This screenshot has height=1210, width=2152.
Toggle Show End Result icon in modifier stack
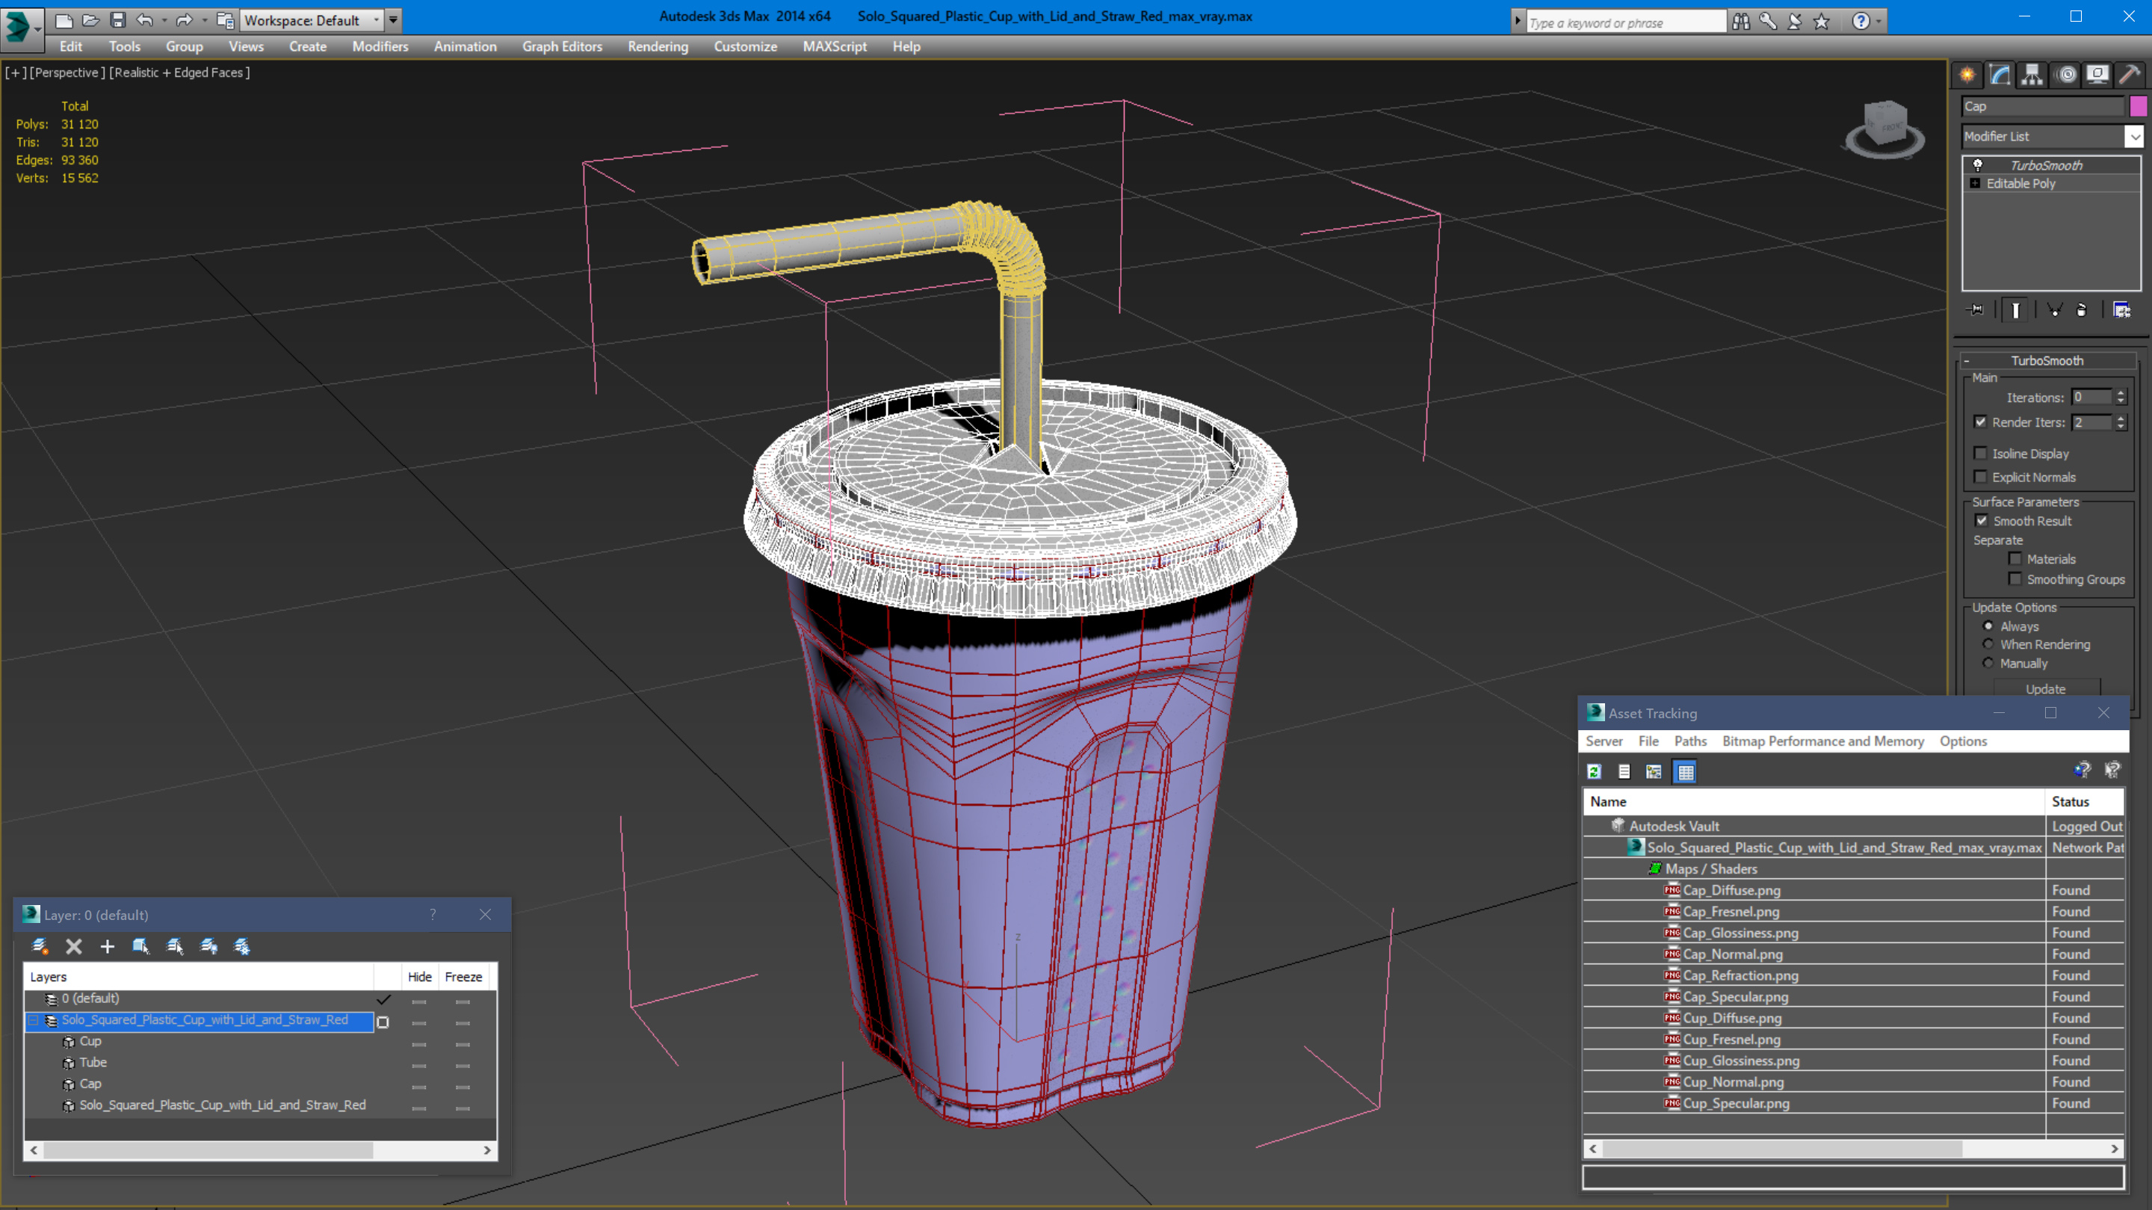2015,310
